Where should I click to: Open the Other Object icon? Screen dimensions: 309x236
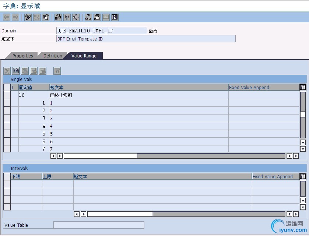[x=46, y=17]
